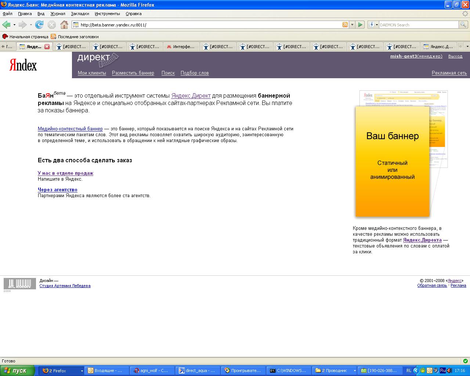Click the Яndex logo
Screen dimensions: 470x376
click(23, 65)
